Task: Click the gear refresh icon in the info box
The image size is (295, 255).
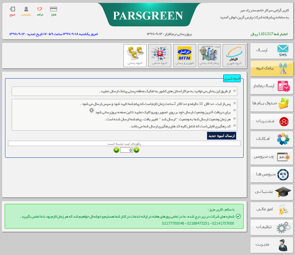Action: click(x=91, y=111)
